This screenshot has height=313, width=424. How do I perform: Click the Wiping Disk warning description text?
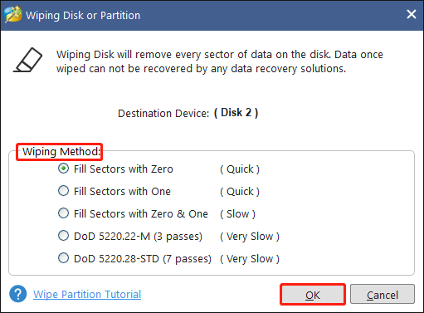[220, 61]
